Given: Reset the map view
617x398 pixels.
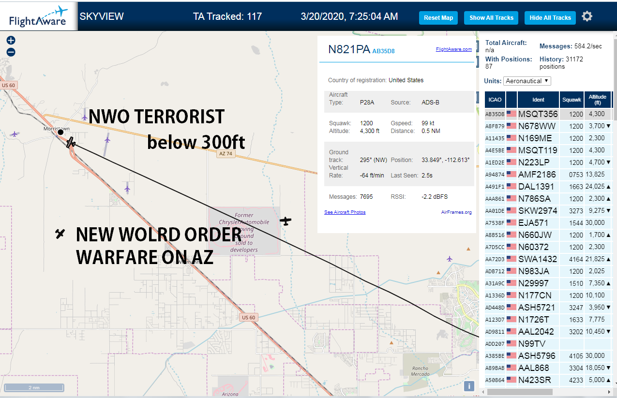Looking at the screenshot, I should (438, 18).
